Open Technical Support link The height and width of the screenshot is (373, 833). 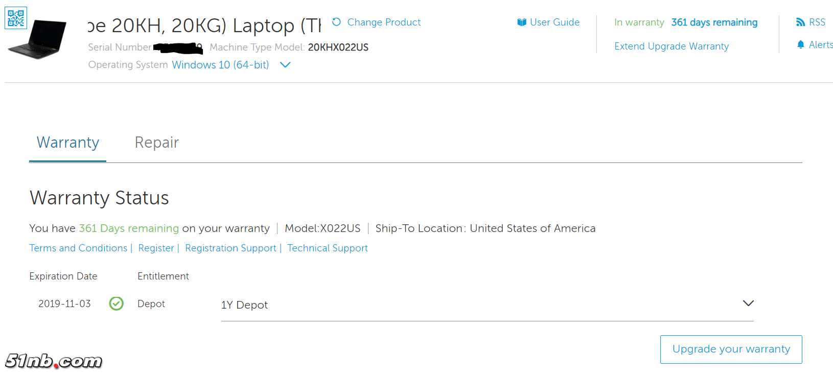tap(327, 248)
